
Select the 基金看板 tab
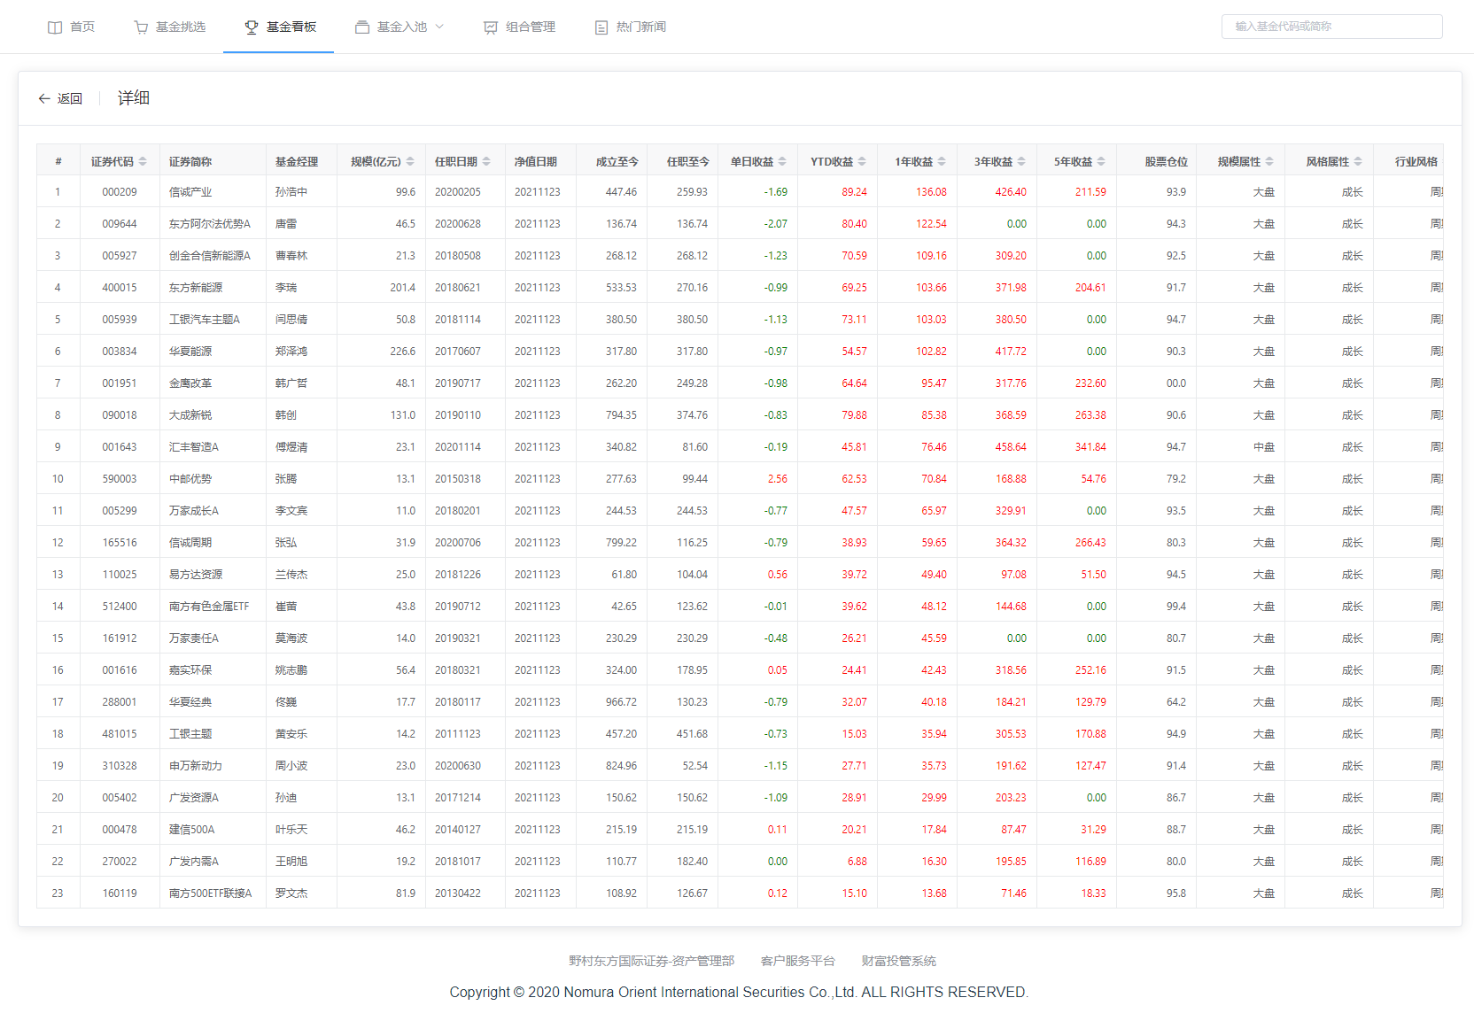click(280, 27)
